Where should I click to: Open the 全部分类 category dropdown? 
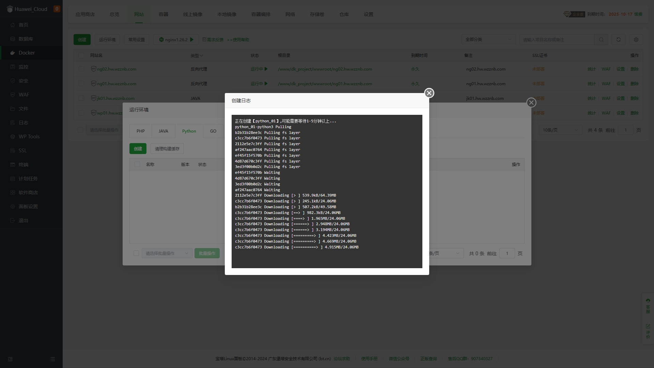488,40
